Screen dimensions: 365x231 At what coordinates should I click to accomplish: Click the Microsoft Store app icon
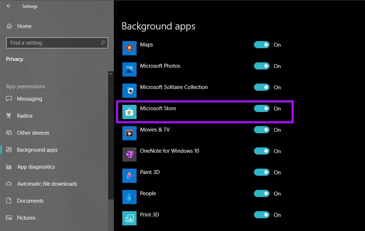[129, 112]
